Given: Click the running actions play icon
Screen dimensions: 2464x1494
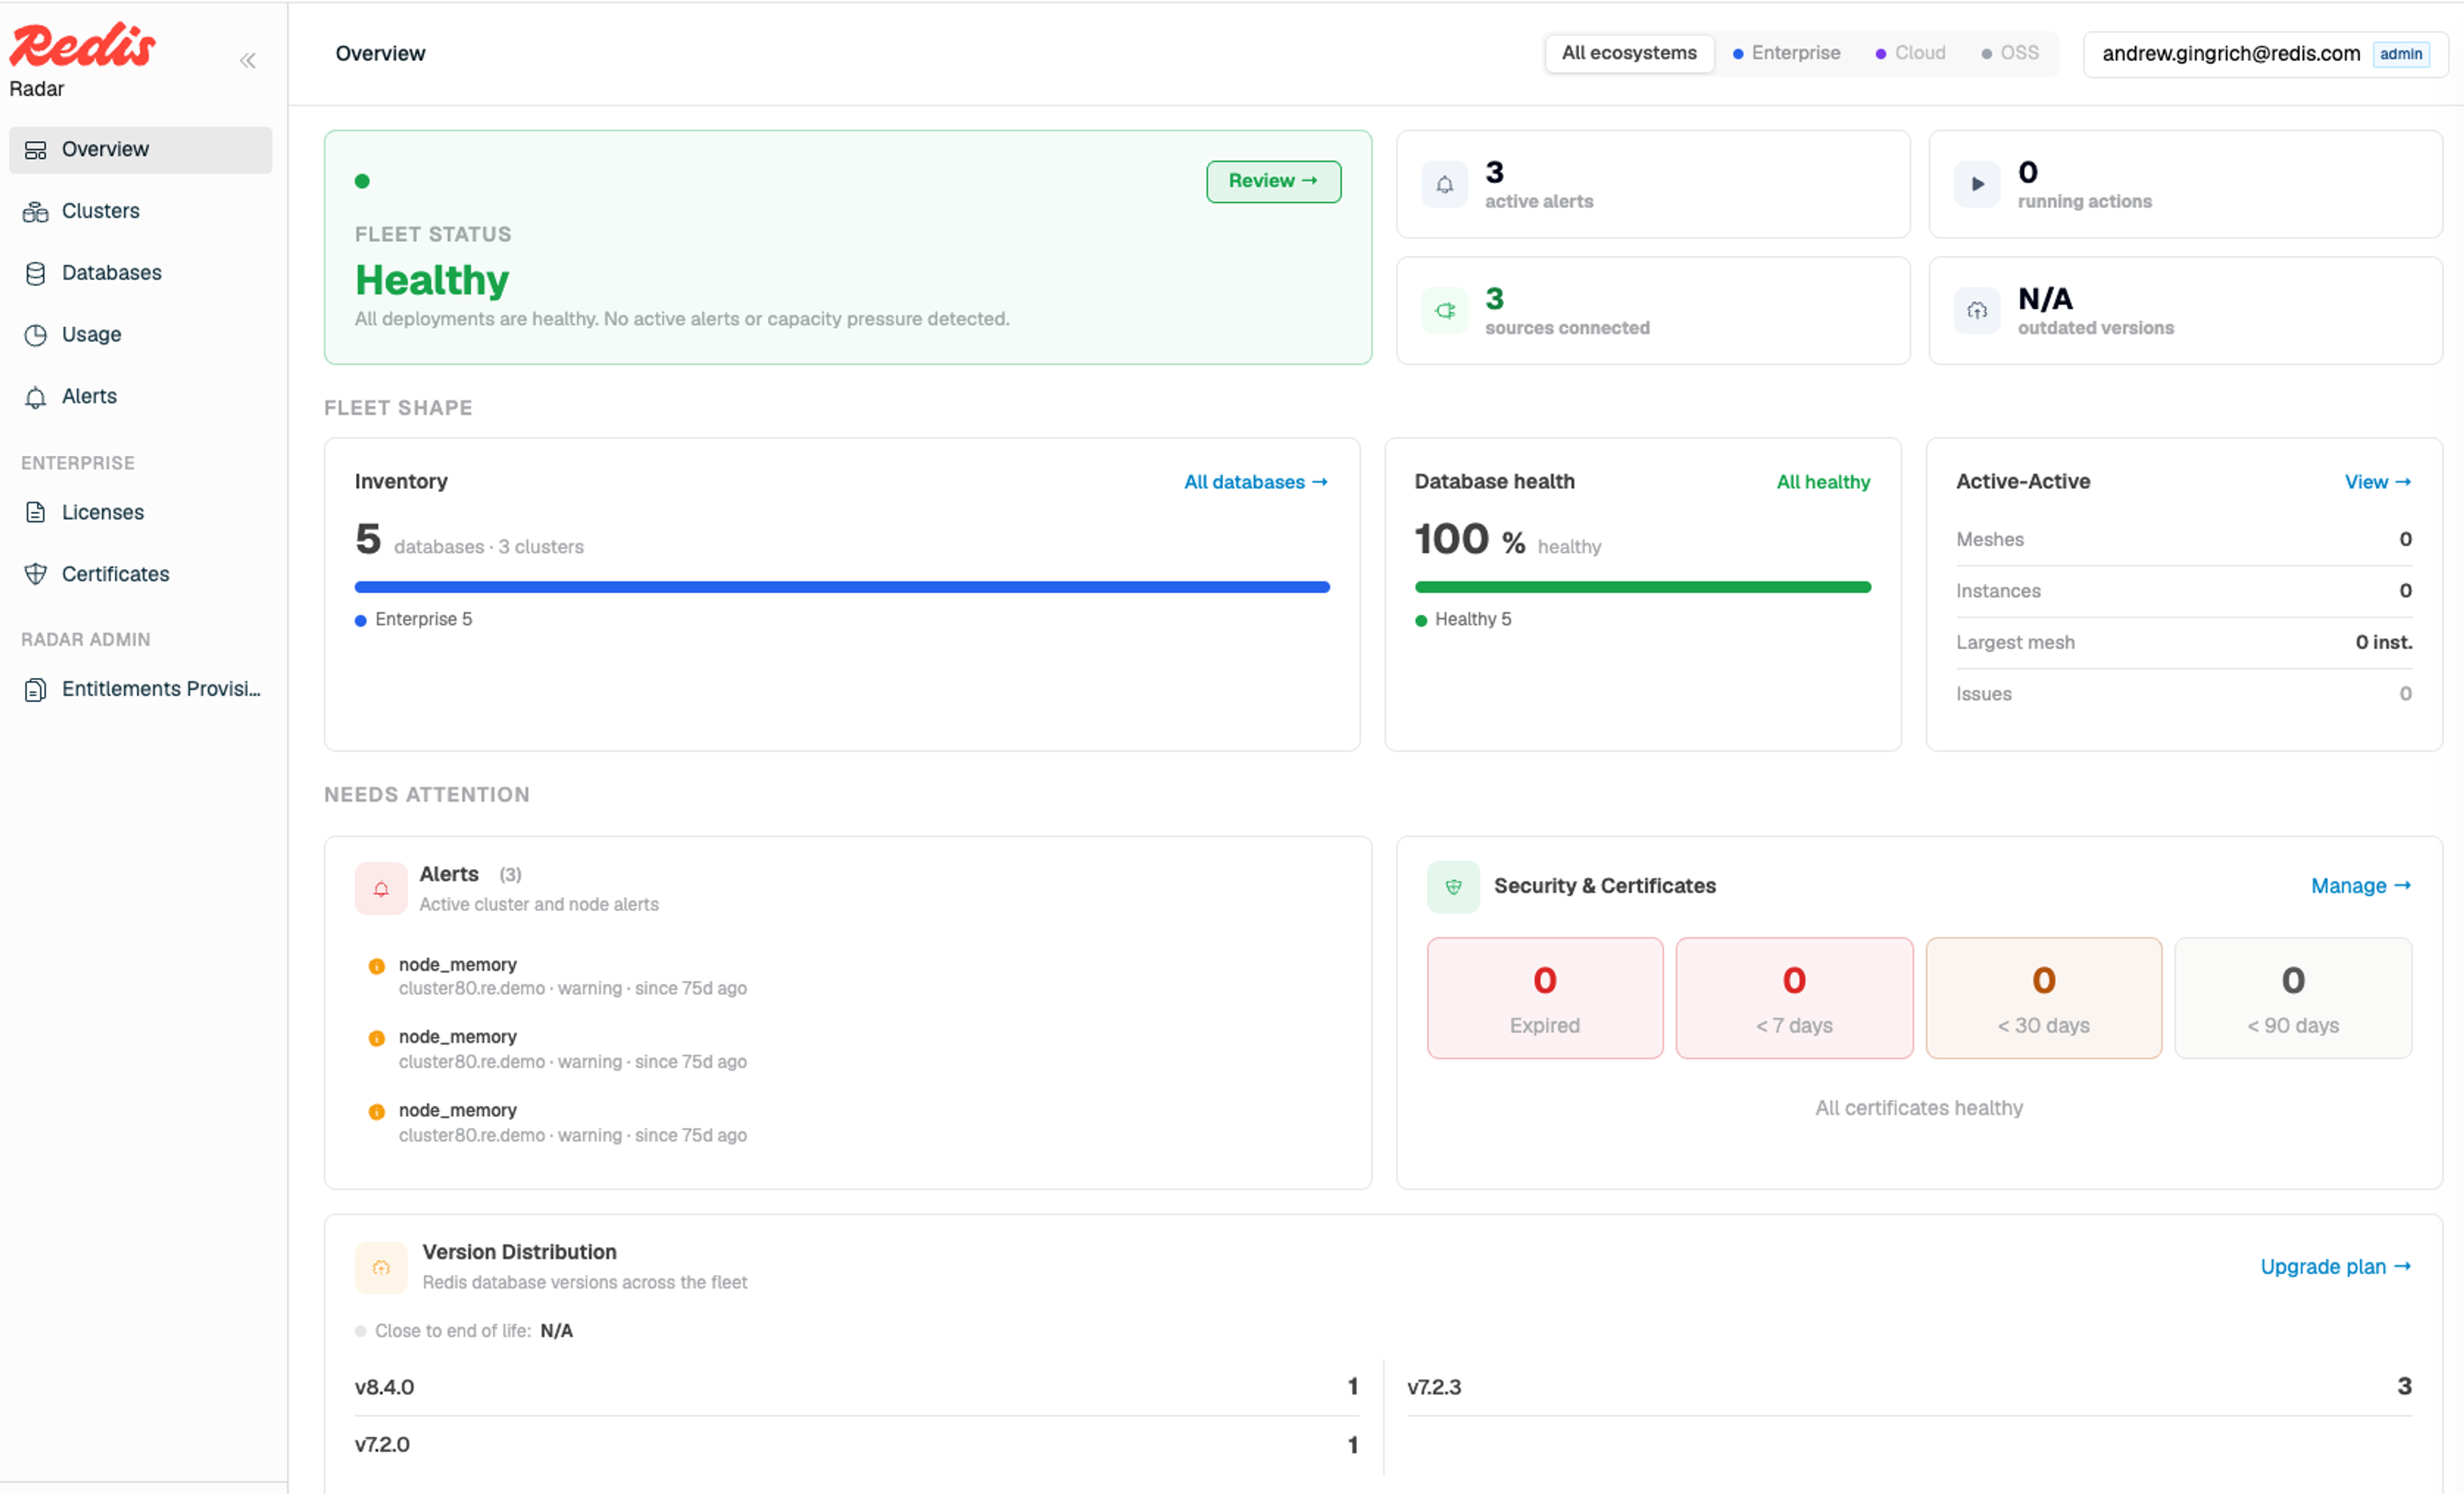Looking at the screenshot, I should pos(1976,185).
